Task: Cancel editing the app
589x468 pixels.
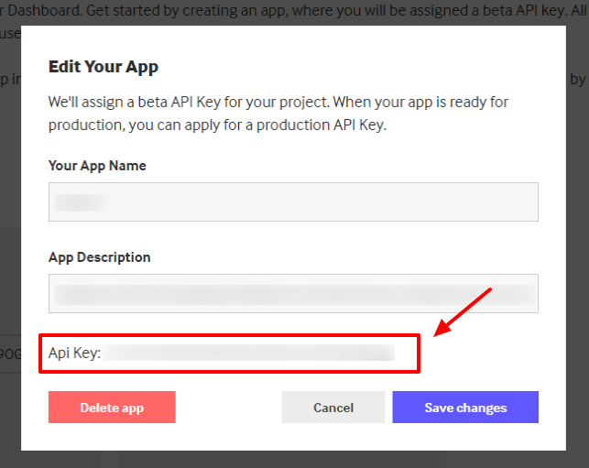Action: pos(333,408)
